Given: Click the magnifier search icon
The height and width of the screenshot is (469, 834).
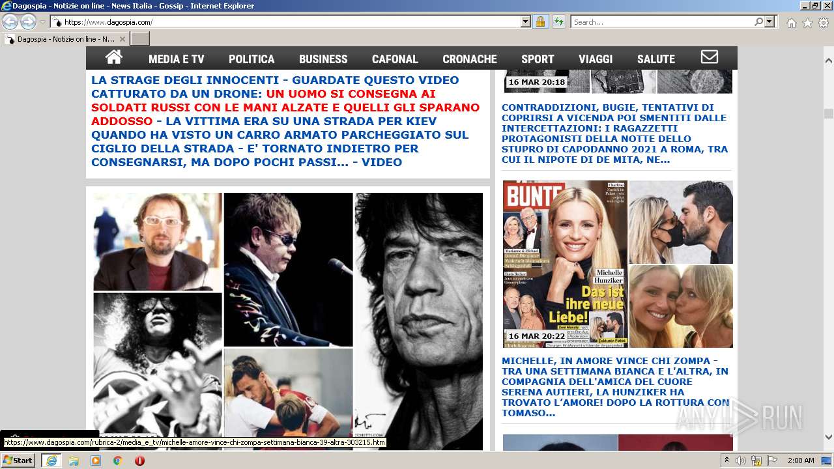Looking at the screenshot, I should tap(758, 22).
